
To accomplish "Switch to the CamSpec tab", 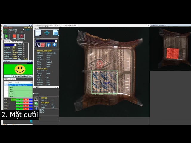I will tap(7, 41).
